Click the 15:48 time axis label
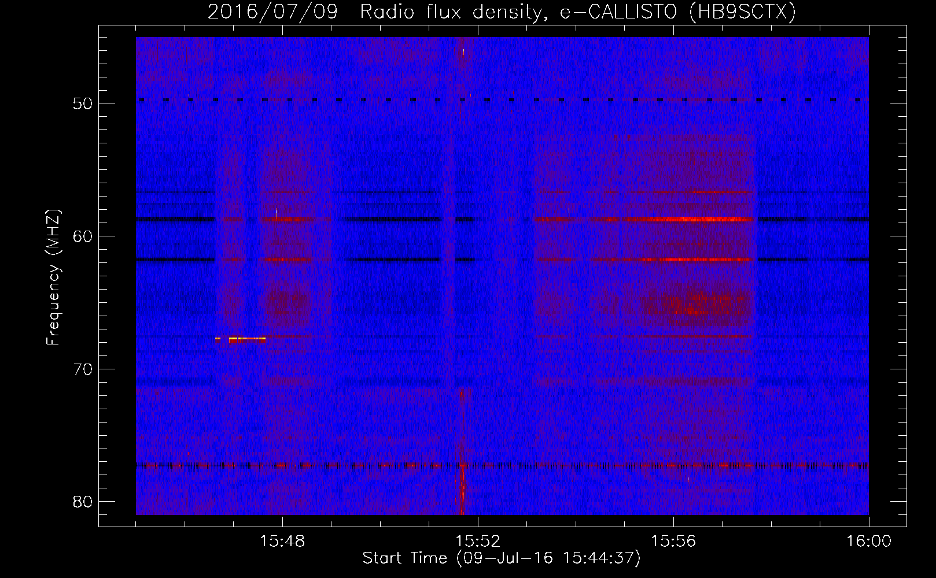This screenshot has width=936, height=578. coord(282,542)
